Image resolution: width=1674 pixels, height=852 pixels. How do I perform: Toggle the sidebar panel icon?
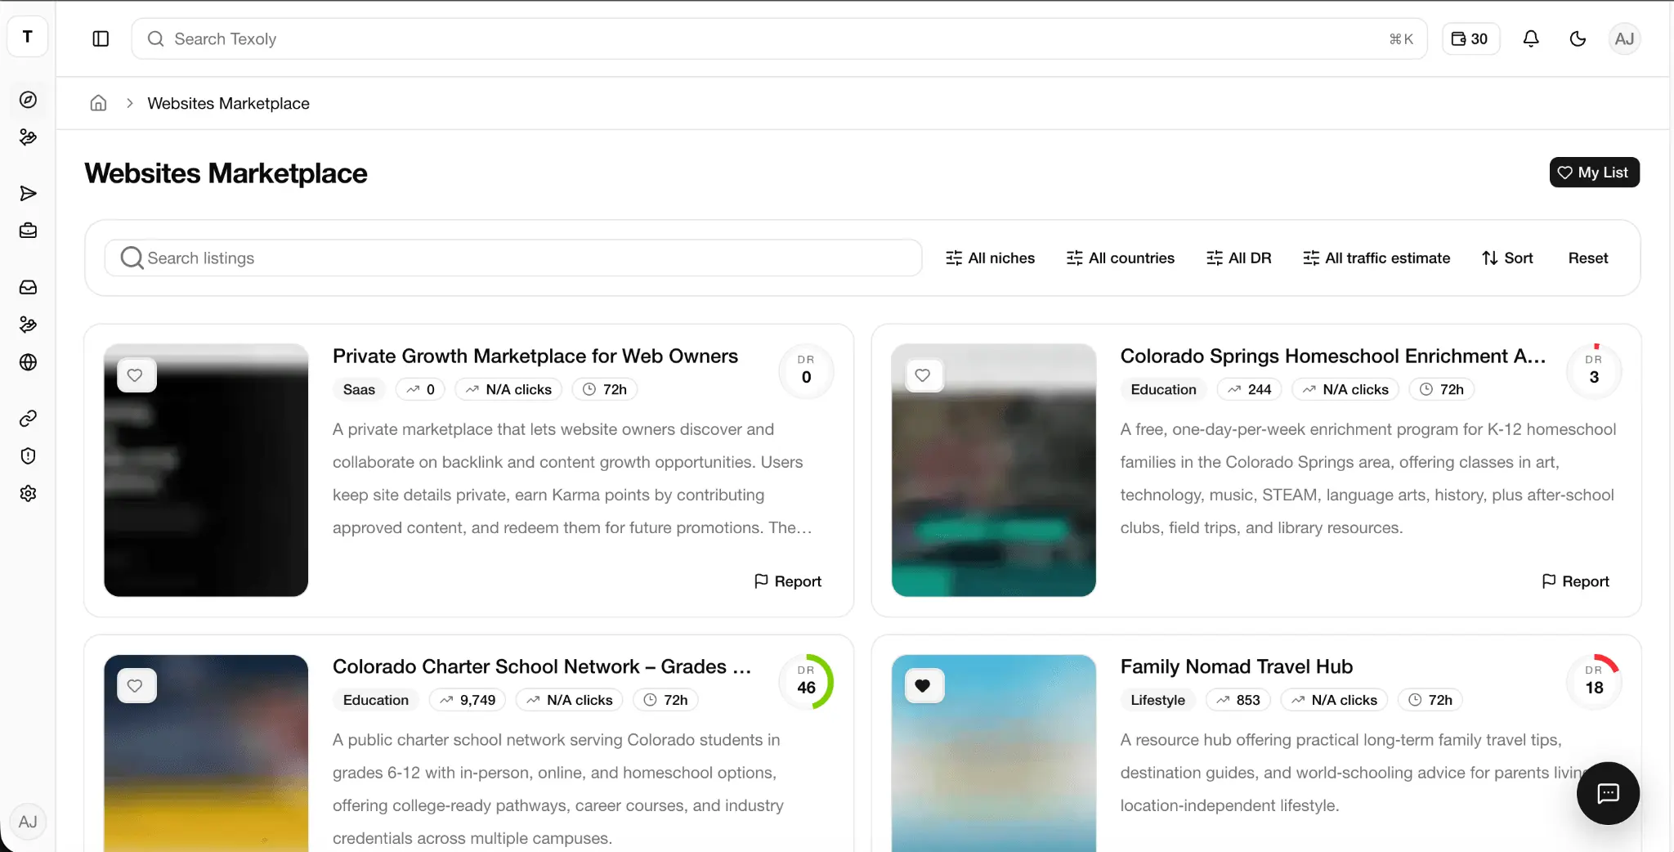click(101, 38)
